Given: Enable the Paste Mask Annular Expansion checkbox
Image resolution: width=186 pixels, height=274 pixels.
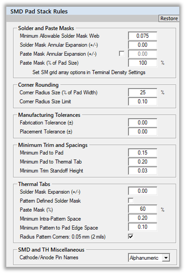Looking at the screenshot, I should [x=121, y=53].
